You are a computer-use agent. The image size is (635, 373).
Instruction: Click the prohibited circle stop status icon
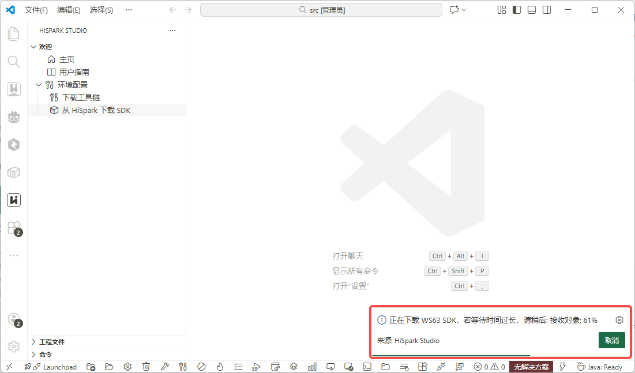click(201, 367)
